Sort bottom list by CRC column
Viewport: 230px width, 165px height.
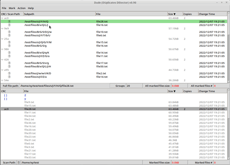click(x=12, y=91)
